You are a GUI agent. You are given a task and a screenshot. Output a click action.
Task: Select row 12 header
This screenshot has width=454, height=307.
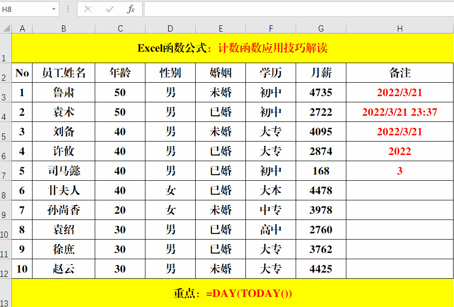pyautogui.click(x=6, y=269)
